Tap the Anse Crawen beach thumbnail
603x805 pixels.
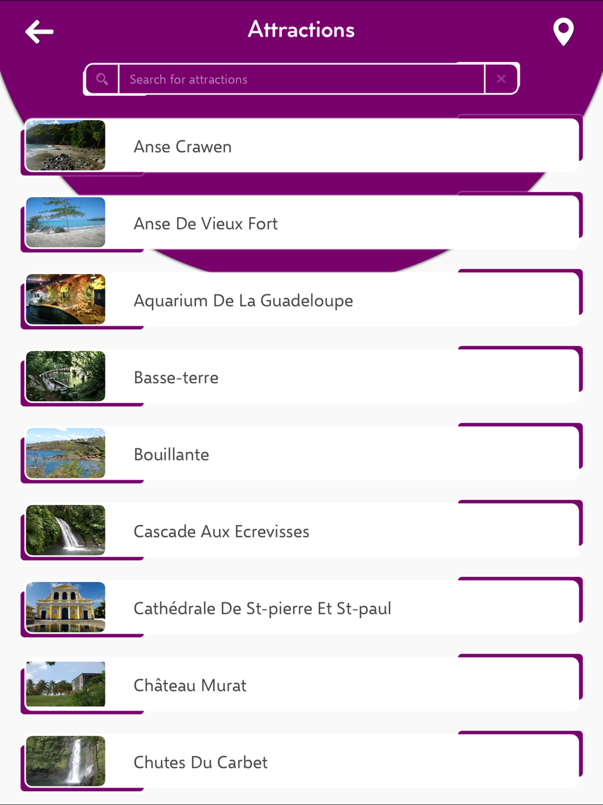66,145
